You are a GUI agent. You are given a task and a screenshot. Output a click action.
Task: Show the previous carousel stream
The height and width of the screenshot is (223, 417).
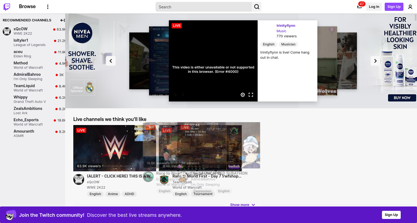(x=111, y=61)
